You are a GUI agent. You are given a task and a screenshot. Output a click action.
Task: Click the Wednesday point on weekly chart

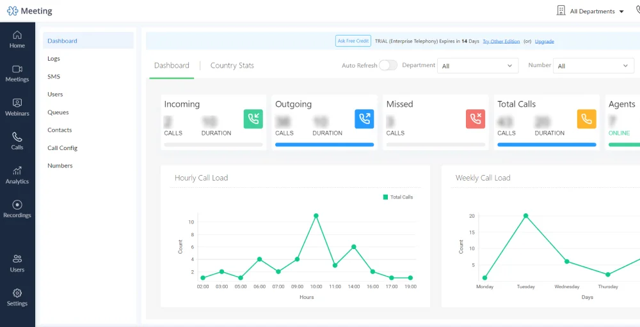[x=566, y=261]
